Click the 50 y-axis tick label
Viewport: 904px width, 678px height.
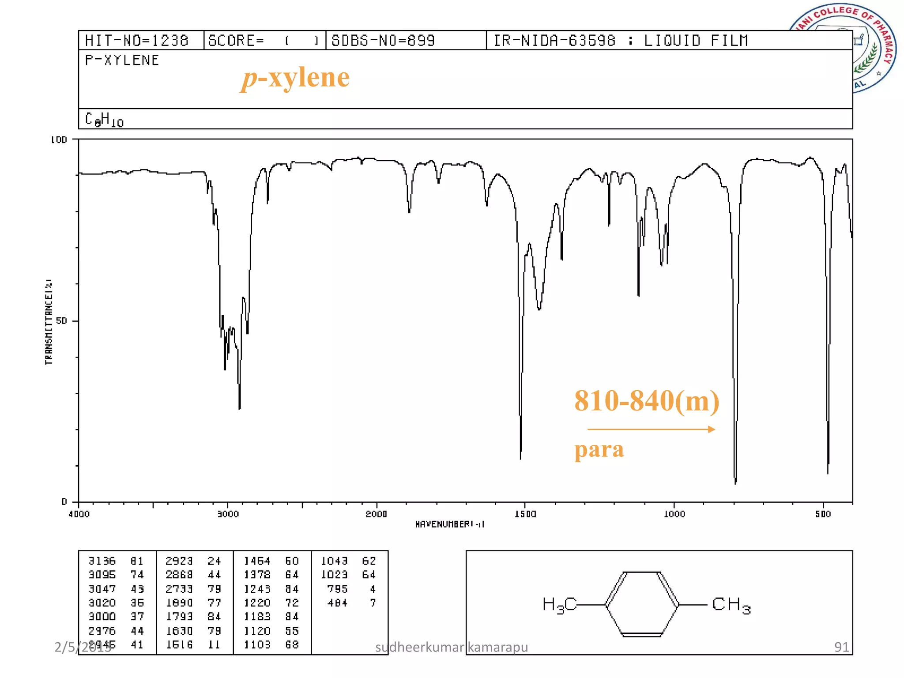62,321
